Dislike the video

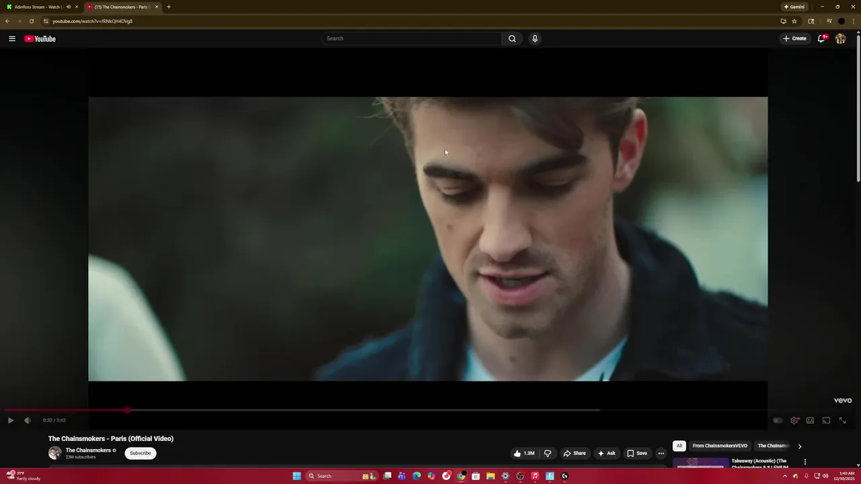(548, 453)
